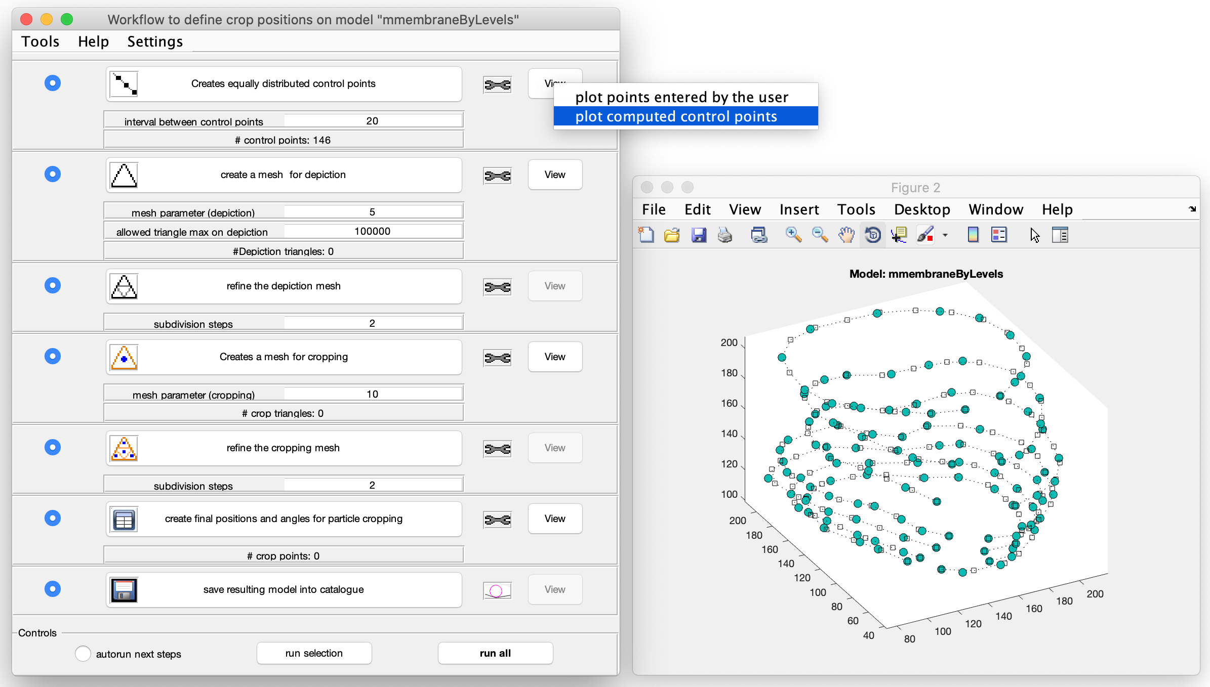Open Desktop menu in Figure 2
This screenshot has width=1210, height=687.
coord(922,209)
